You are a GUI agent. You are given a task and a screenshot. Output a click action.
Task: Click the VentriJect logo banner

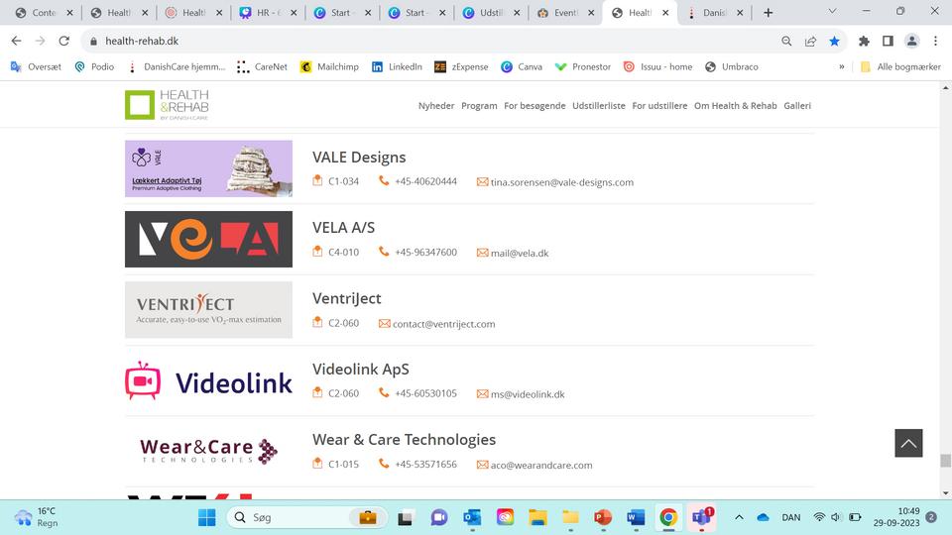[208, 310]
